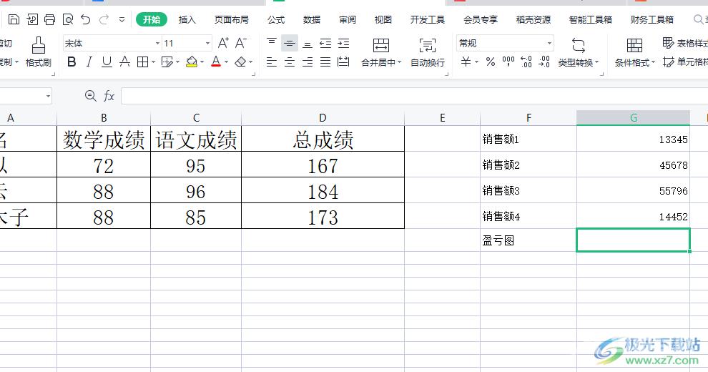The image size is (708, 372).
Task: Increase decimal places icon
Action: tap(526, 62)
